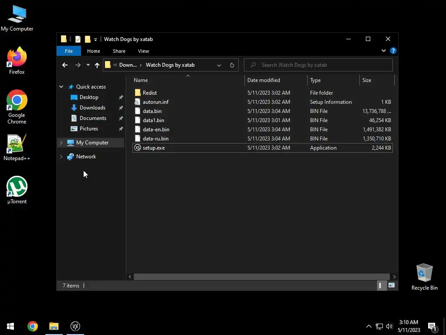Click 13,736,788 size value of data.bin

pyautogui.click(x=377, y=111)
